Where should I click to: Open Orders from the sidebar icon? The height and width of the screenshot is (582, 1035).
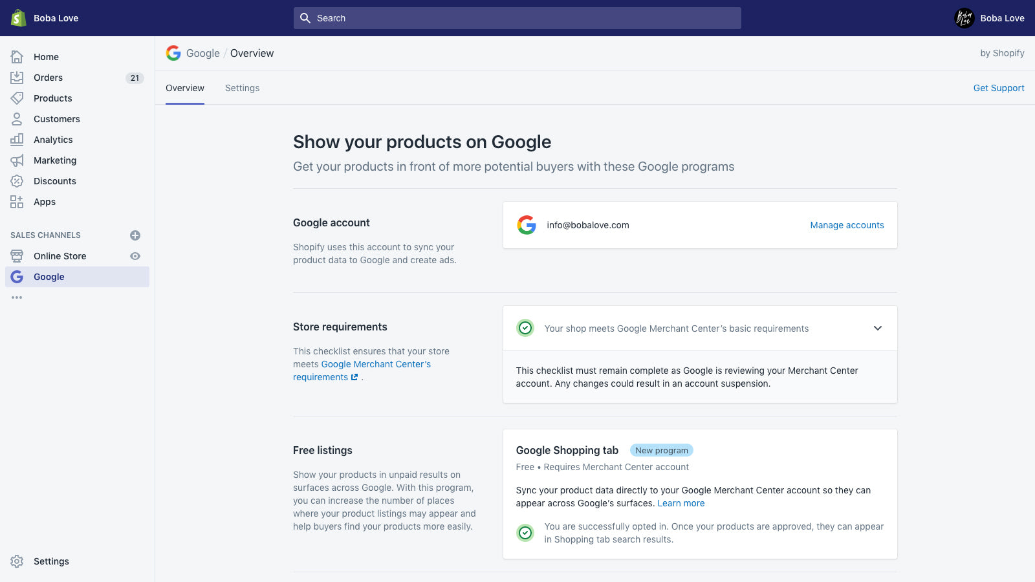(17, 78)
